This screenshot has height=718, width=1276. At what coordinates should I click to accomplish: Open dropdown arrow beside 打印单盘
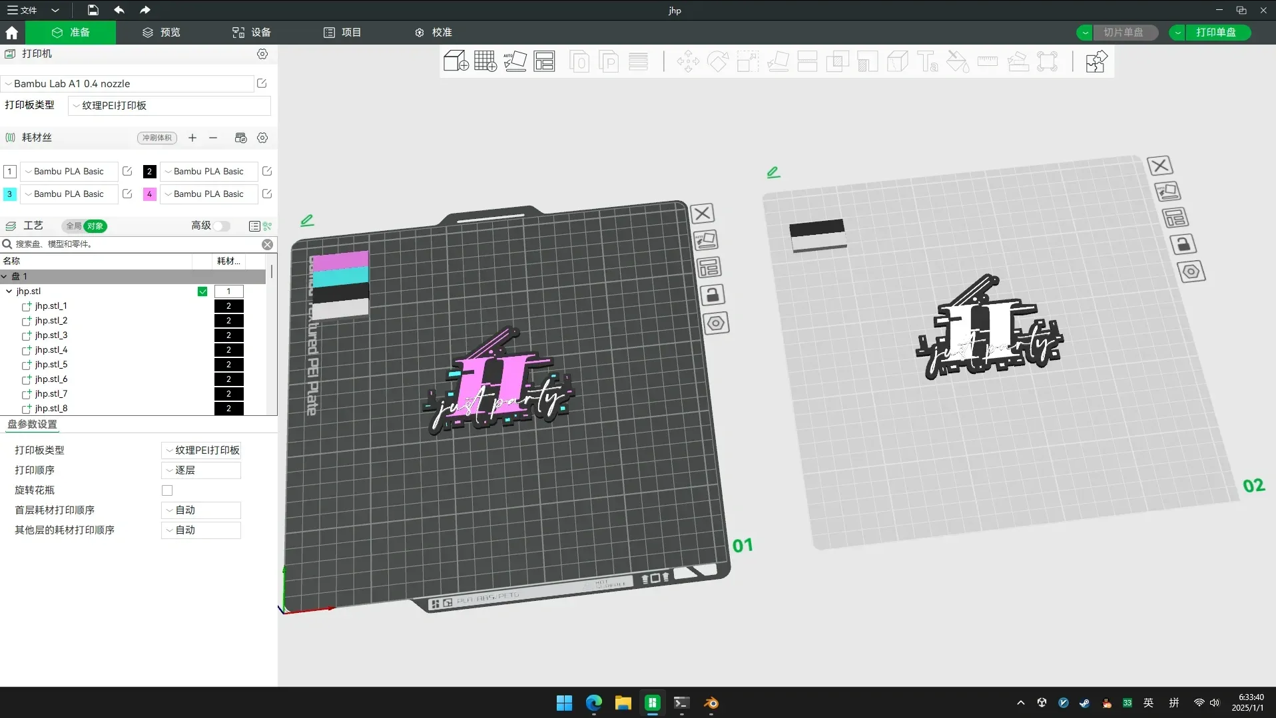point(1177,33)
